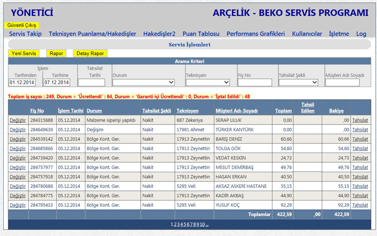
Task: Sort table by Durum column header
Action: [x=94, y=111]
